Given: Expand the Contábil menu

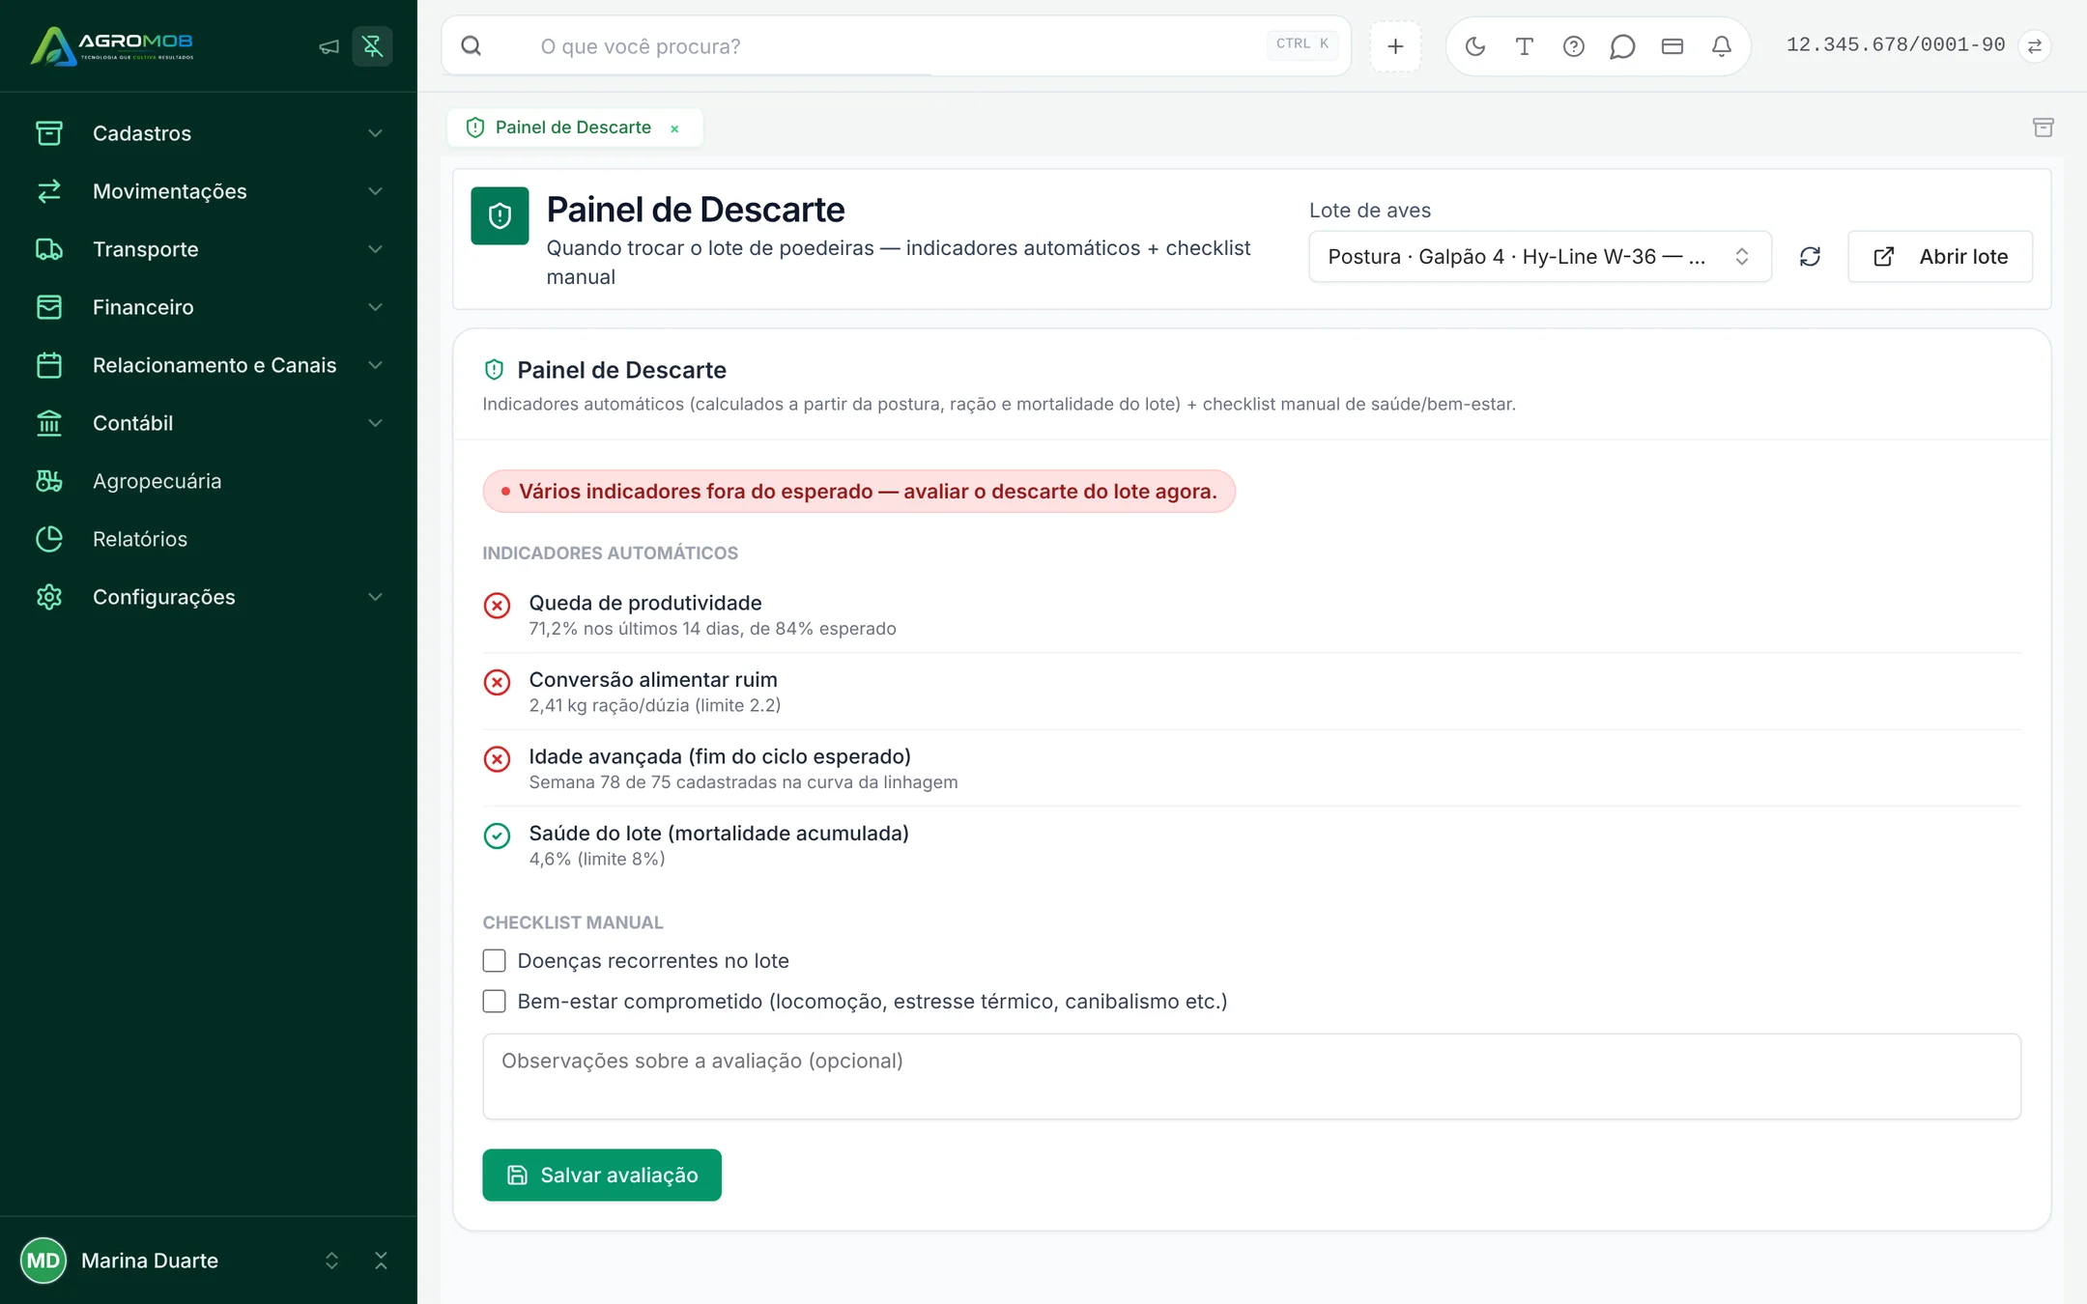Looking at the screenshot, I should tap(209, 423).
